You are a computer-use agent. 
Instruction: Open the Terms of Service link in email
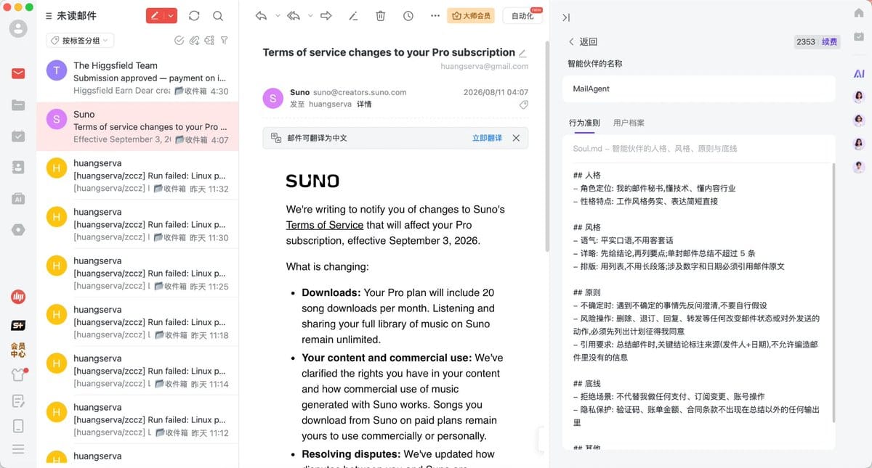click(325, 225)
